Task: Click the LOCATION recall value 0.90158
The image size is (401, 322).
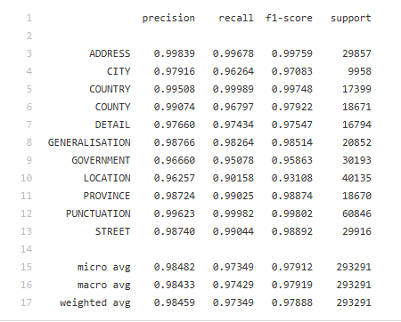Action: [x=233, y=178]
